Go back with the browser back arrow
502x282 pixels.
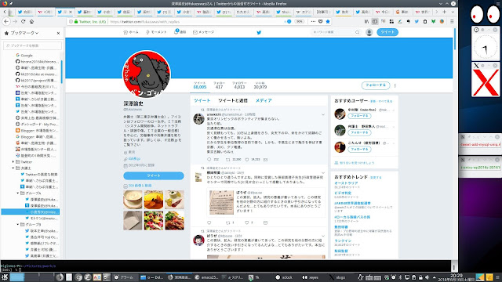(6, 21)
